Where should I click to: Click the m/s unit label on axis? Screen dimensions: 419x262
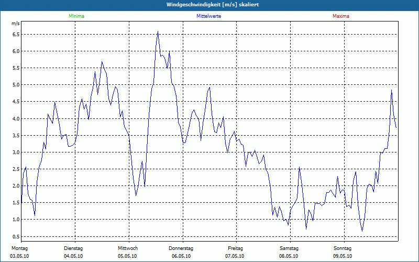click(15, 24)
